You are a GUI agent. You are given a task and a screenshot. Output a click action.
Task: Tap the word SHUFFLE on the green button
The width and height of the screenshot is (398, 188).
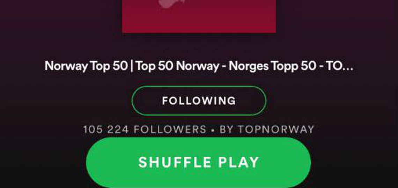coord(175,162)
